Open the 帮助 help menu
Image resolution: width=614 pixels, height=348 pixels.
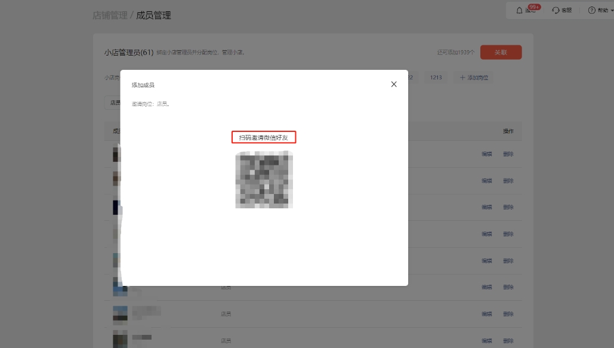pos(600,10)
